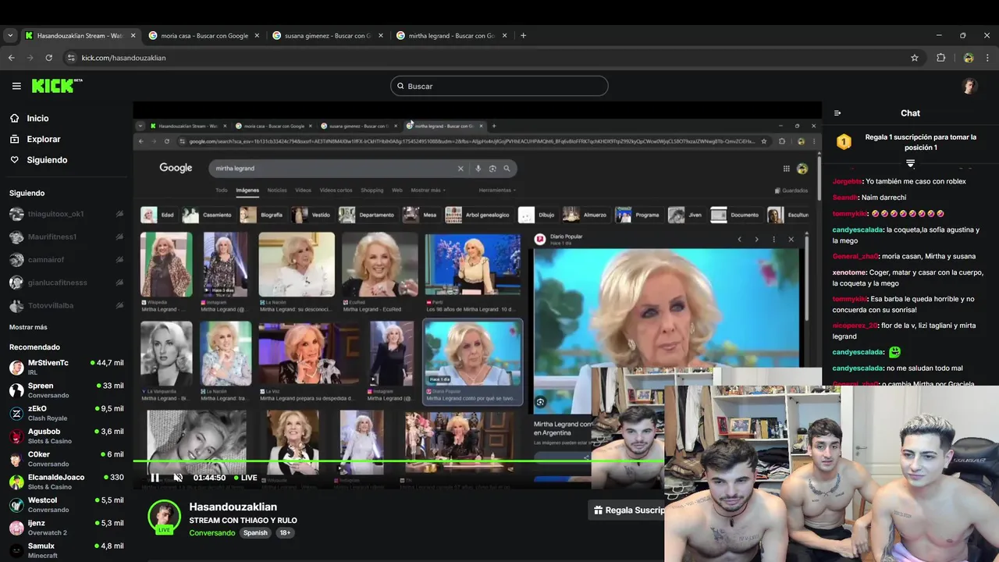Open recommended channel C0ker
The width and height of the screenshot is (999, 562).
coord(66,459)
